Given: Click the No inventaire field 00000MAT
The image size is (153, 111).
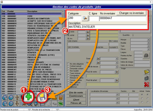Looking at the screenshot, I should [123, 18].
